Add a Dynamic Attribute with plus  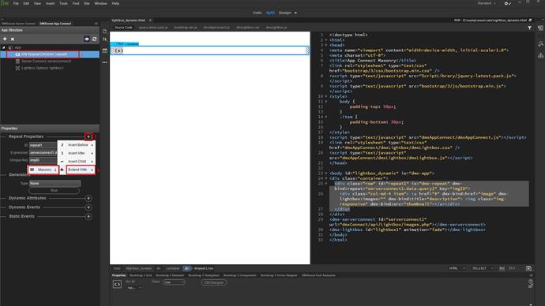pyautogui.click(x=88, y=198)
